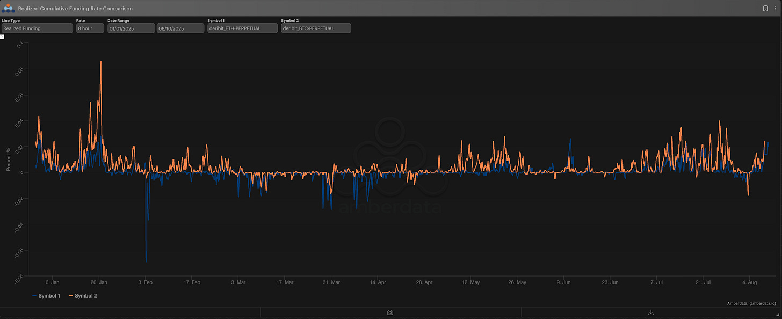The image size is (782, 319).
Task: Toggle Symbol 1 series in legend
Action: point(45,296)
